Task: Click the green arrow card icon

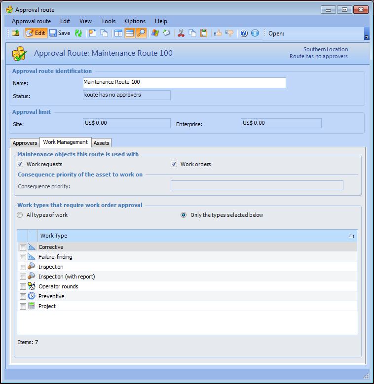Action: (x=167, y=33)
